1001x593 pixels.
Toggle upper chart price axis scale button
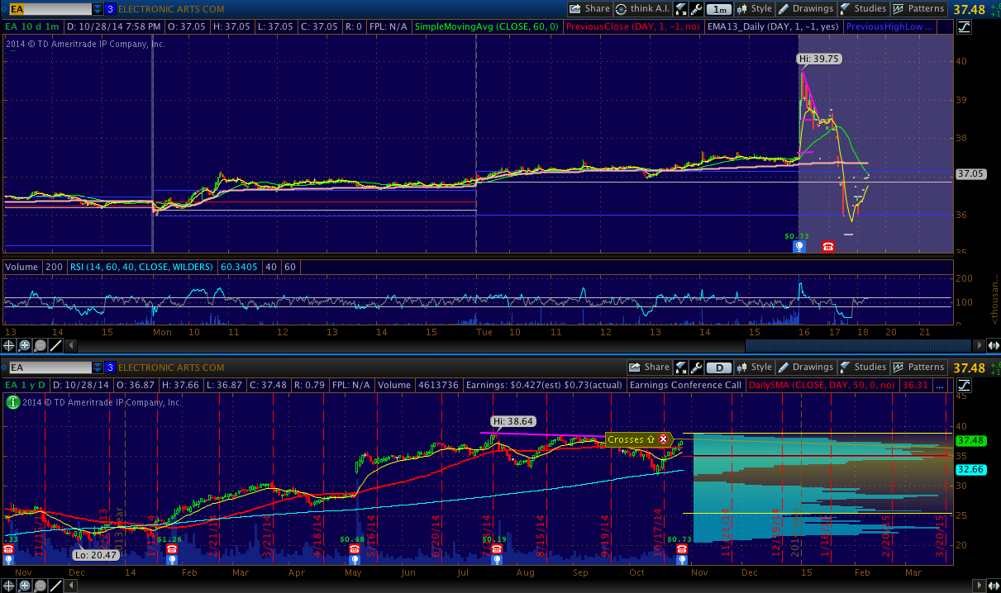(x=964, y=27)
